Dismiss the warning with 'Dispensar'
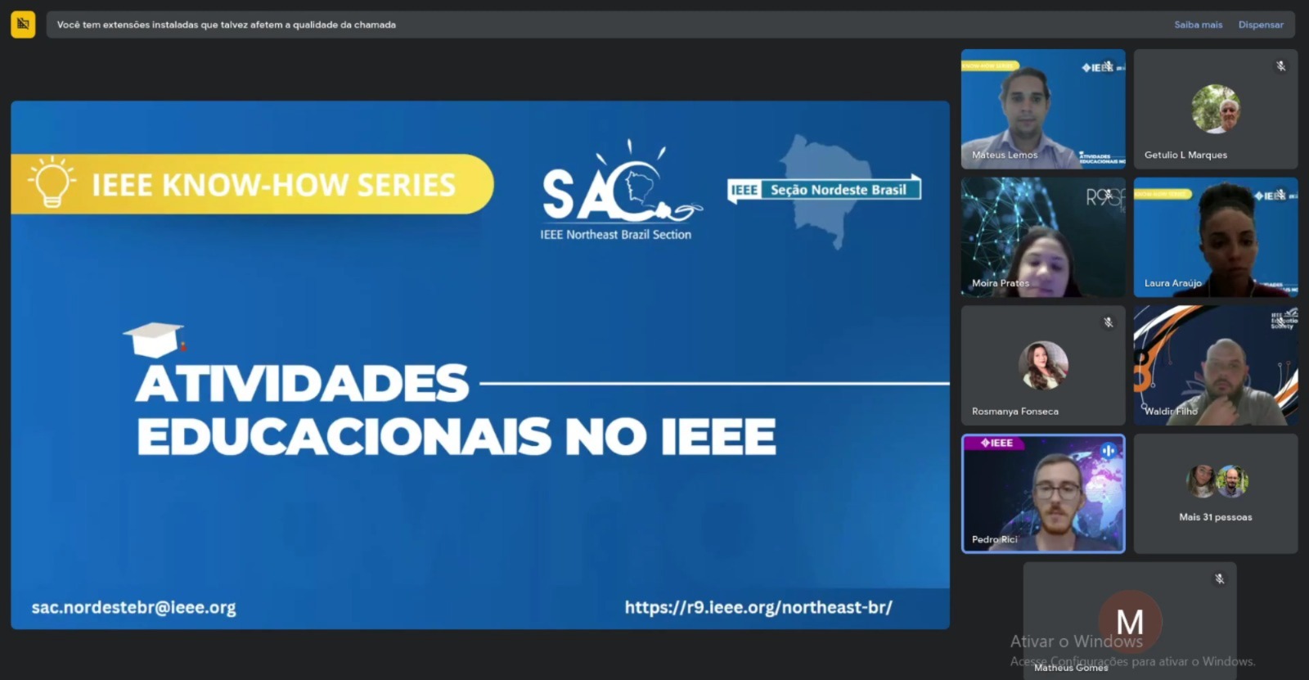This screenshot has width=1309, height=680. tap(1261, 25)
